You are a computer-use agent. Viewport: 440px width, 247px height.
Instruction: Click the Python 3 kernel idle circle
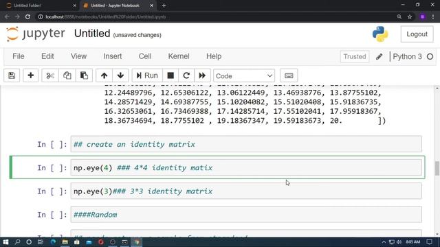click(430, 56)
